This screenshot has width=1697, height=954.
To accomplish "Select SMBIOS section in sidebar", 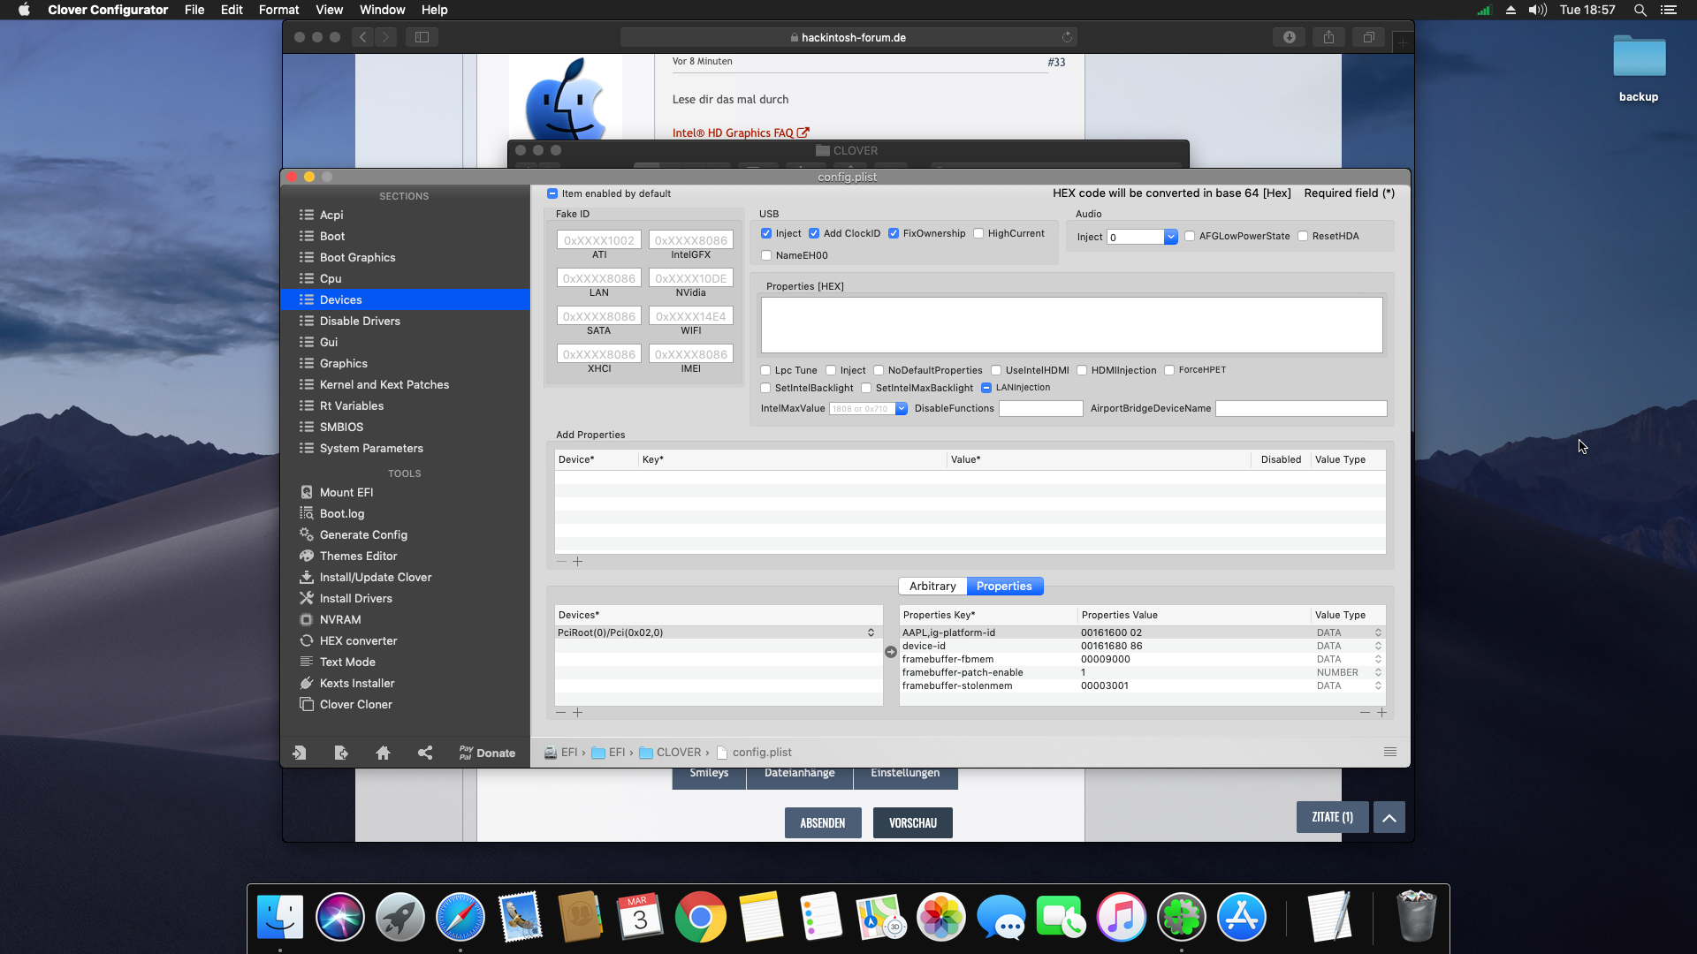I will [406, 427].
